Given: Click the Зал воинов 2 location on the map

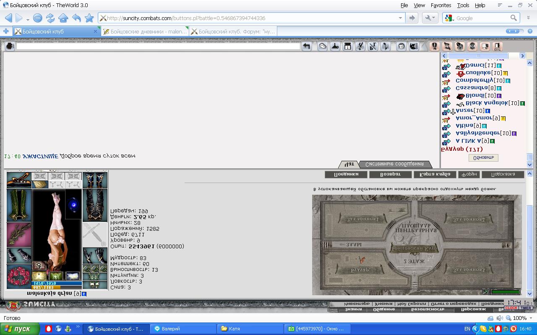Looking at the screenshot, I should [x=468, y=219].
